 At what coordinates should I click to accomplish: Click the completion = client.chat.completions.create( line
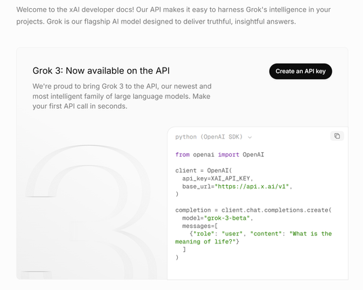253,210
